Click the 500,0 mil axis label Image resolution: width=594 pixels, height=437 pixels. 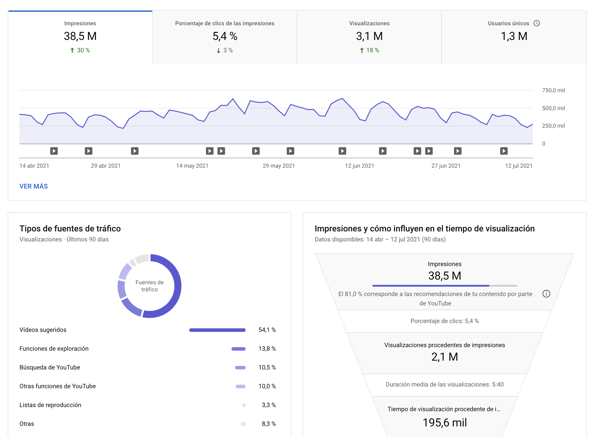tap(553, 108)
